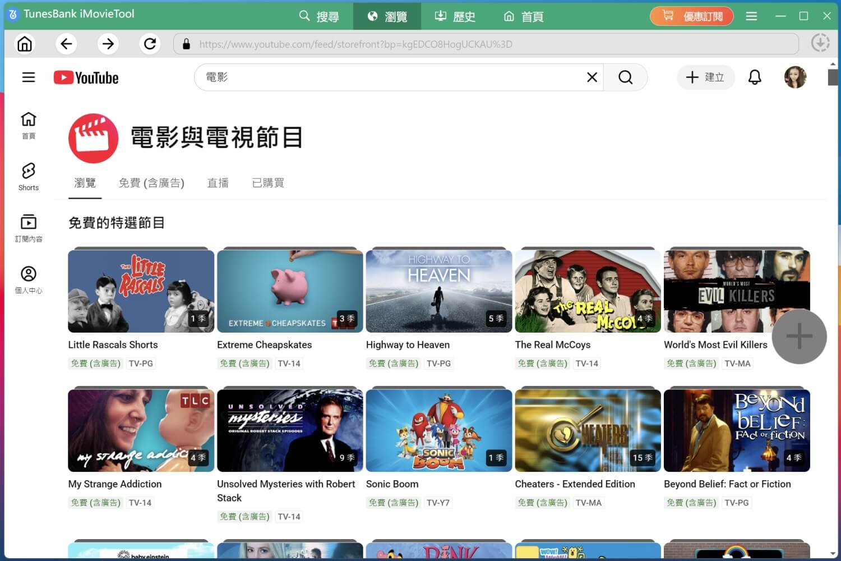Clear the search box with the X toggle
841x561 pixels.
[592, 77]
